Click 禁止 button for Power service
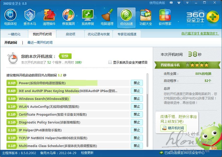 coord(137,83)
